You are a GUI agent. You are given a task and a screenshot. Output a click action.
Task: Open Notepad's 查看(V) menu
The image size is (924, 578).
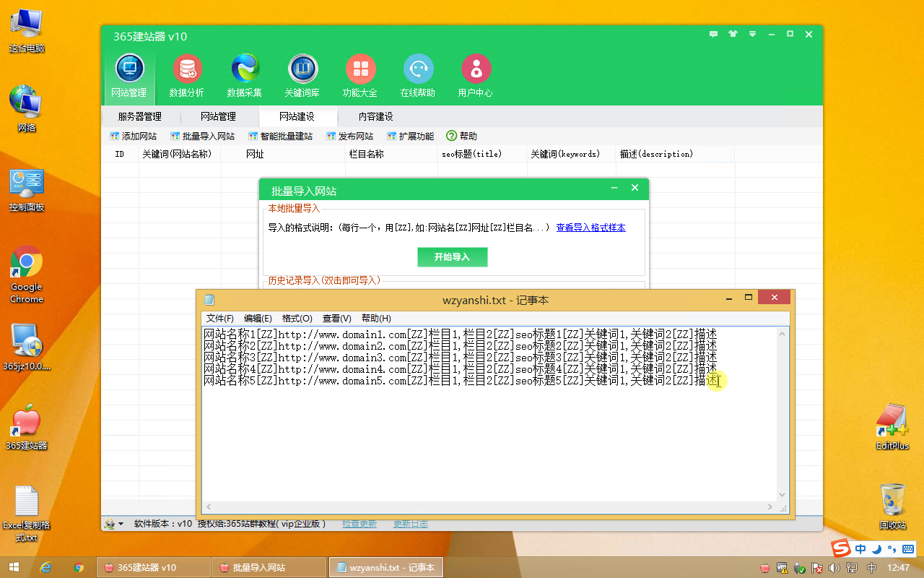[336, 319]
